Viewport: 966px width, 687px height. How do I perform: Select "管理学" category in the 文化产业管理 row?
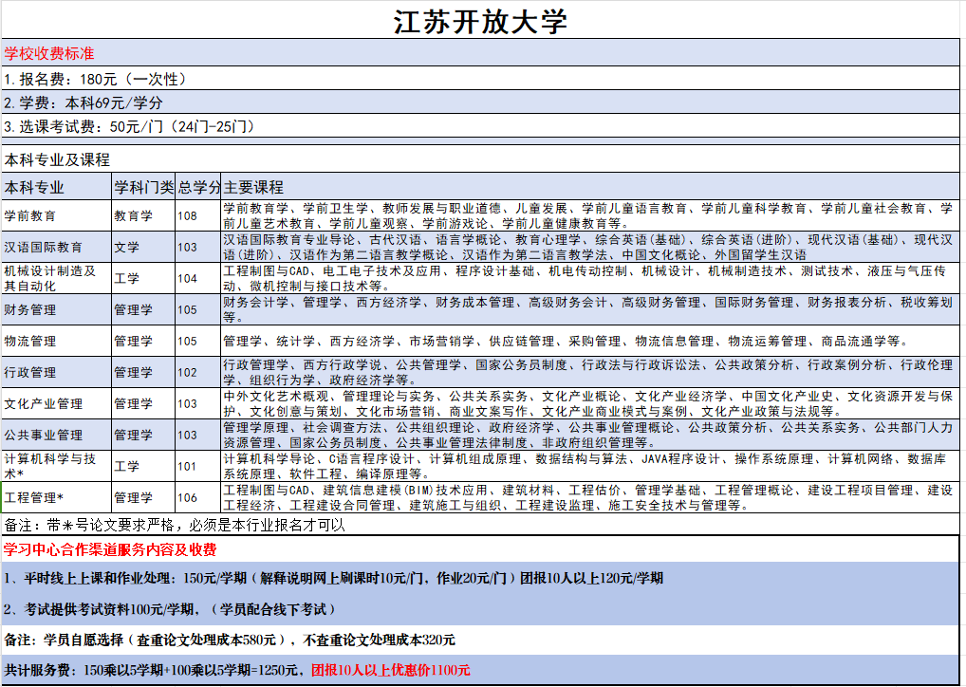coord(143,403)
